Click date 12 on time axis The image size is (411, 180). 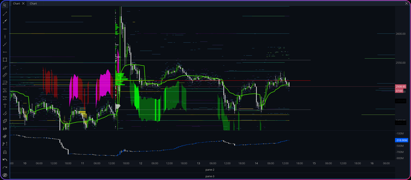tap(140, 164)
